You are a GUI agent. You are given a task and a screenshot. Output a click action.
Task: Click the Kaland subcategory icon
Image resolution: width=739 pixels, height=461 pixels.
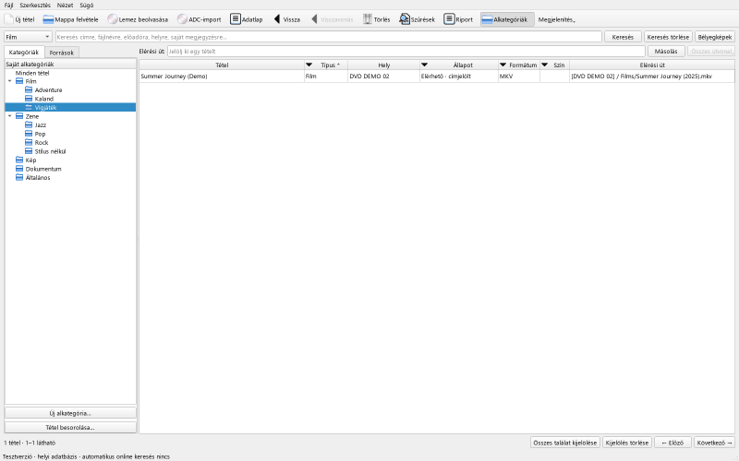pos(29,99)
